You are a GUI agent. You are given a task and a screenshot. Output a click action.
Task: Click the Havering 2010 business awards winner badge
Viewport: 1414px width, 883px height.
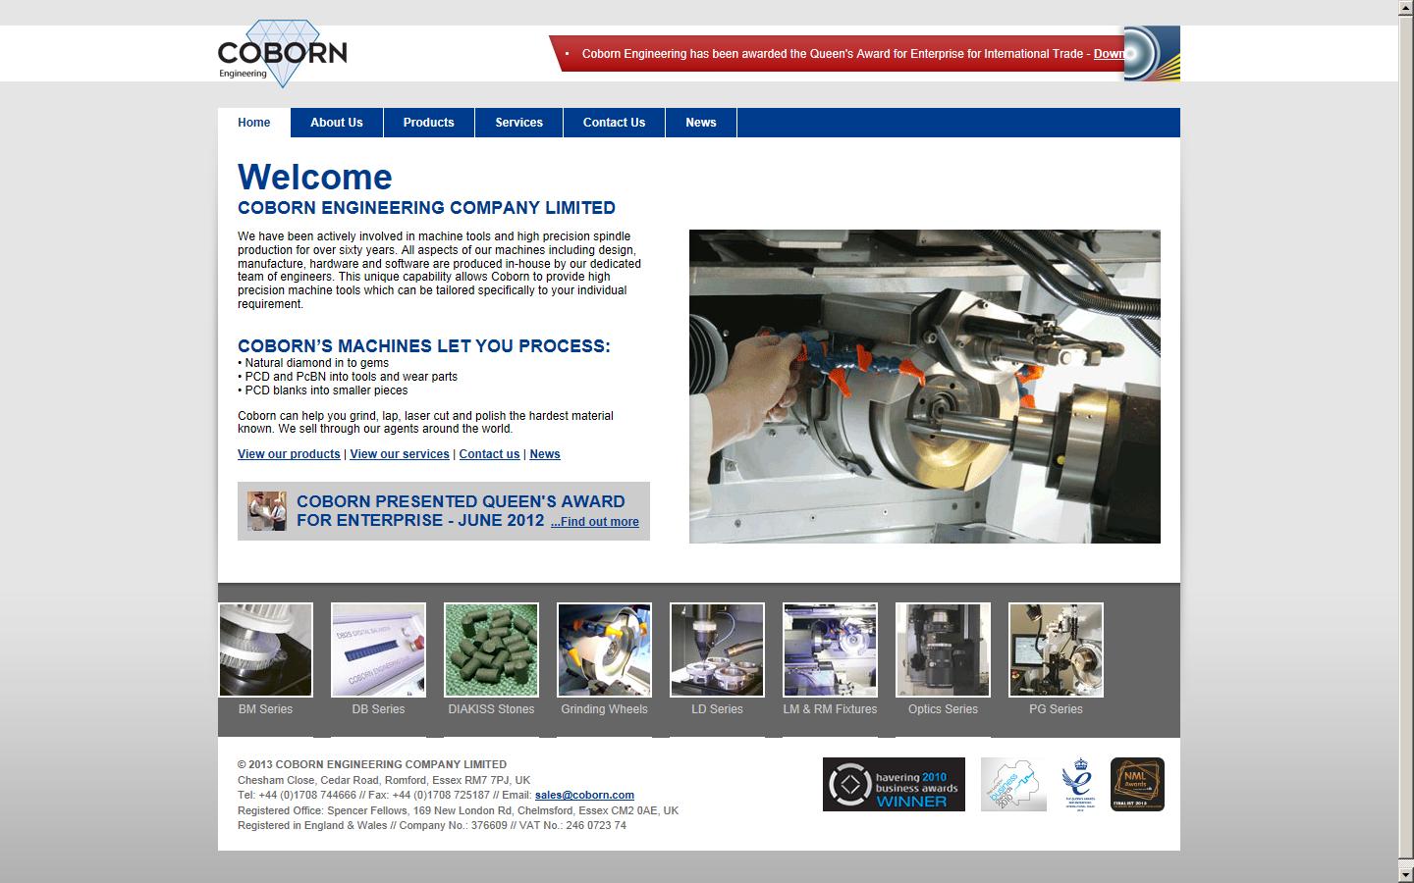894,784
